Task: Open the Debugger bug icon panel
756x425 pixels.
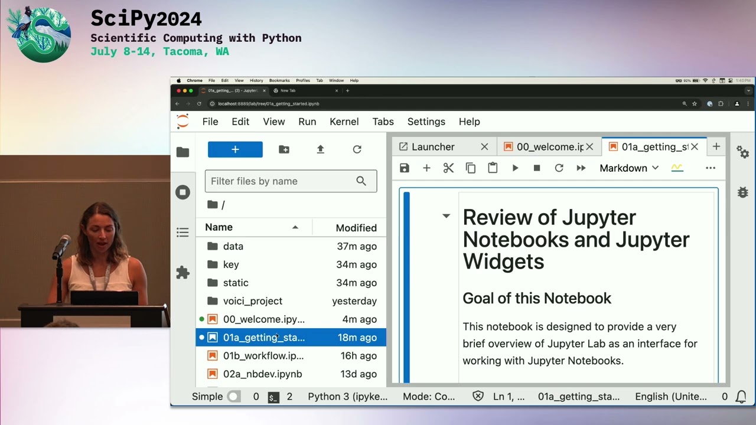Action: (x=742, y=192)
